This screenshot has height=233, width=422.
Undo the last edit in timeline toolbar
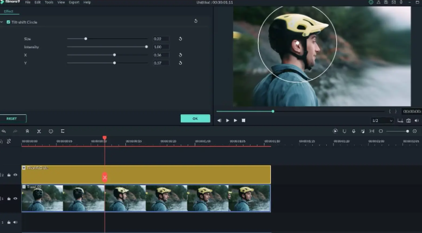tap(3, 131)
